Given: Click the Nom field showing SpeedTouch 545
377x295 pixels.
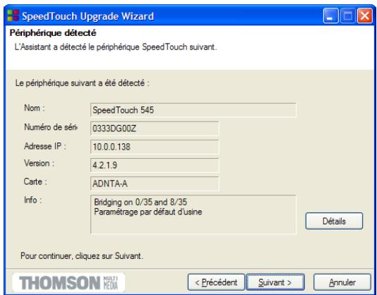Looking at the screenshot, I should tap(193, 110).
